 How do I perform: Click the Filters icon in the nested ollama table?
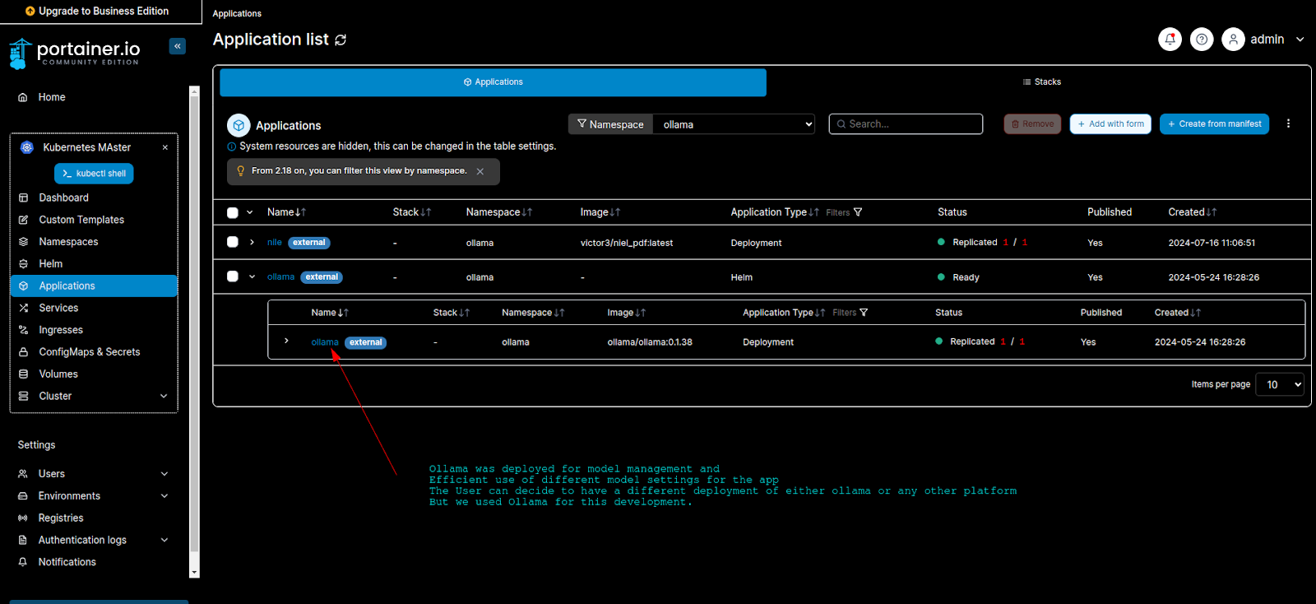pos(864,313)
